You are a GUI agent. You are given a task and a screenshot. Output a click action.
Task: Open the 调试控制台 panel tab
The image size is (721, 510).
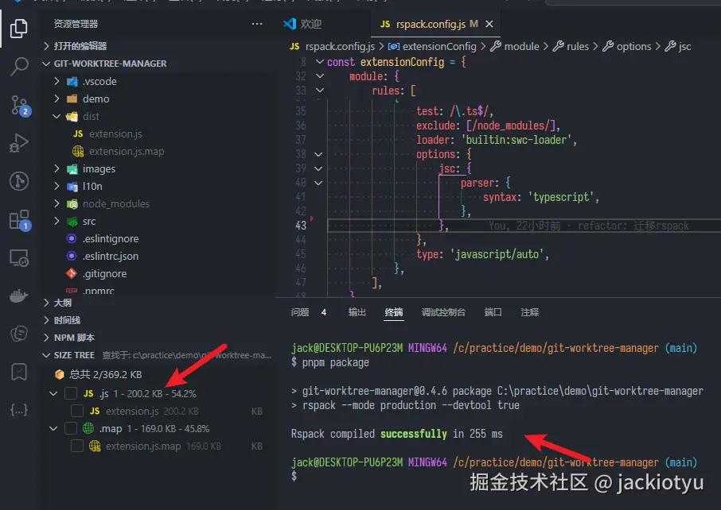coord(443,312)
